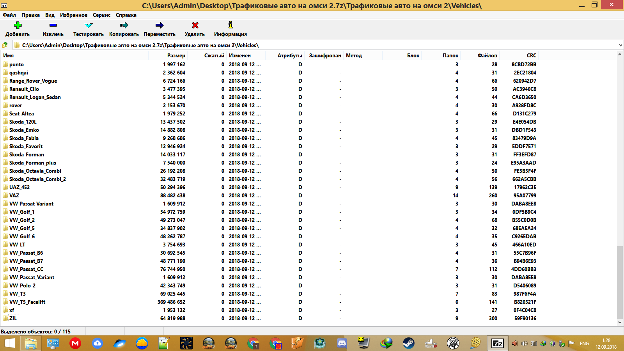Click the yellow Info icon
The height and width of the screenshot is (351, 624).
[x=230, y=25]
